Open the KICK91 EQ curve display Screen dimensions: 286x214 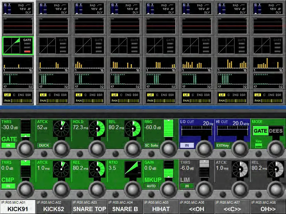tap(18, 26)
